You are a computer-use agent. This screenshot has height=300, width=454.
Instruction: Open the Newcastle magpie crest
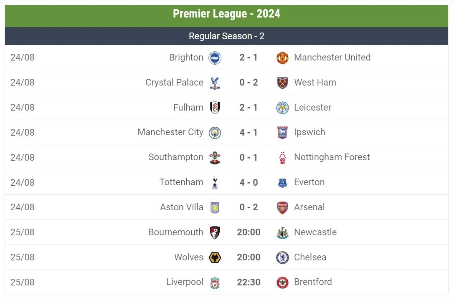282,232
